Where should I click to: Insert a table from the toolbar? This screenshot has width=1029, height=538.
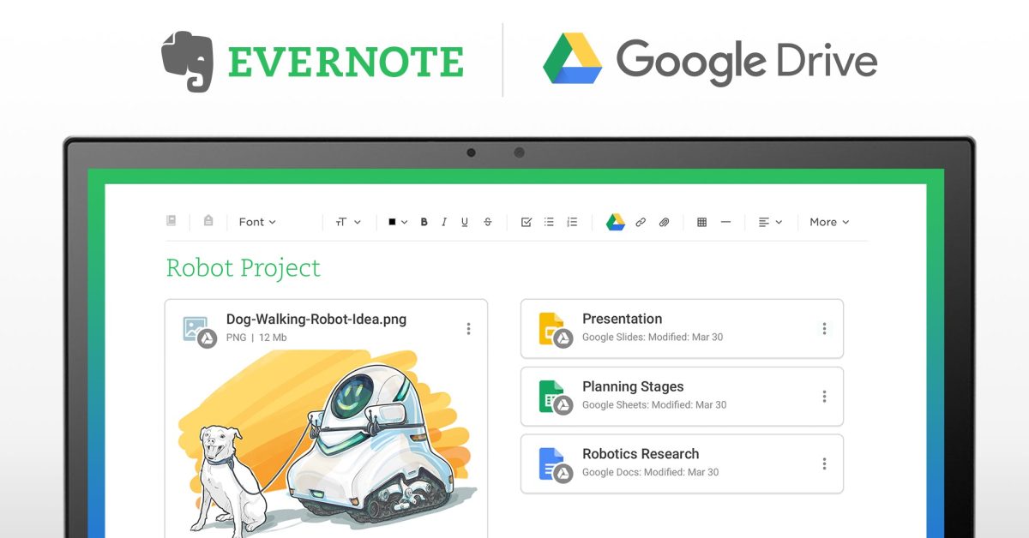[701, 222]
